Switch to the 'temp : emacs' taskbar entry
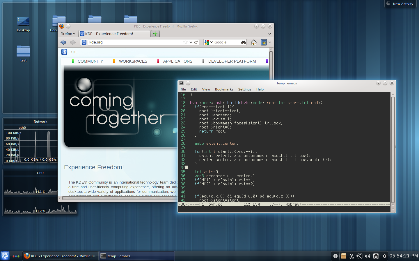This screenshot has width=419, height=261. click(x=137, y=256)
